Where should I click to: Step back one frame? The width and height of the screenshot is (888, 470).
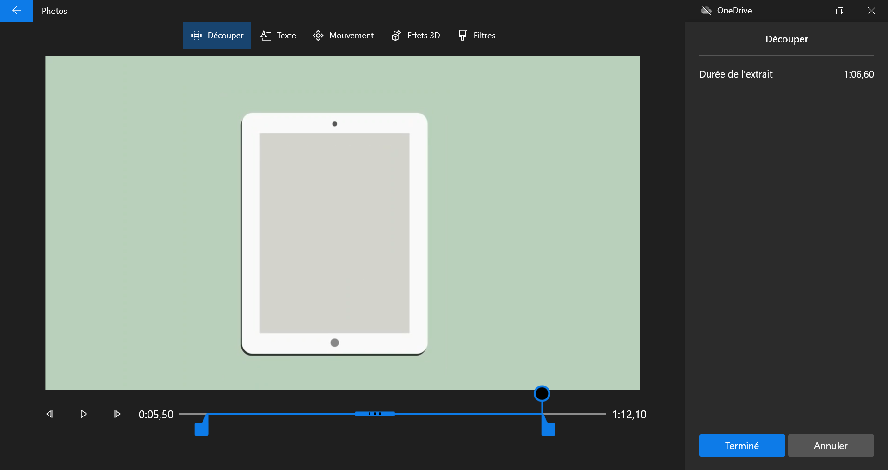tap(50, 414)
